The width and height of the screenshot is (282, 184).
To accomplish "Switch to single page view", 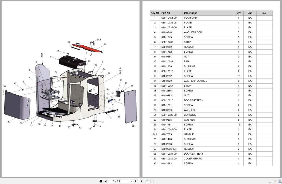I will coord(270,181).
